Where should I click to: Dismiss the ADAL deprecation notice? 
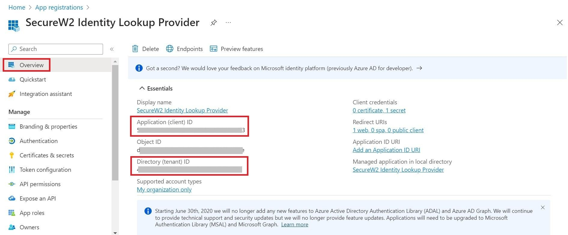point(542,207)
